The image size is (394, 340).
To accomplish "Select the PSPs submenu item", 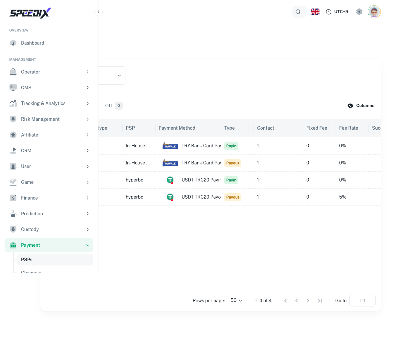I will 55,260.
